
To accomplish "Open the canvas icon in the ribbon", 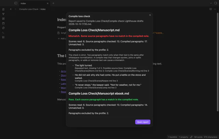I will 3,18.
